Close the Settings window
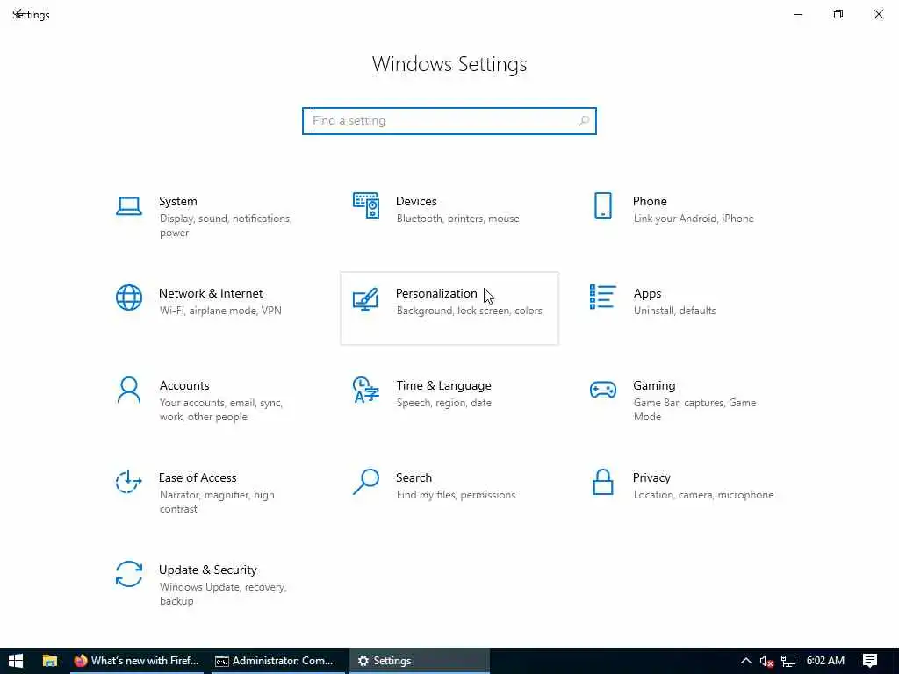Screen dimensions: 899x674 [x=878, y=14]
